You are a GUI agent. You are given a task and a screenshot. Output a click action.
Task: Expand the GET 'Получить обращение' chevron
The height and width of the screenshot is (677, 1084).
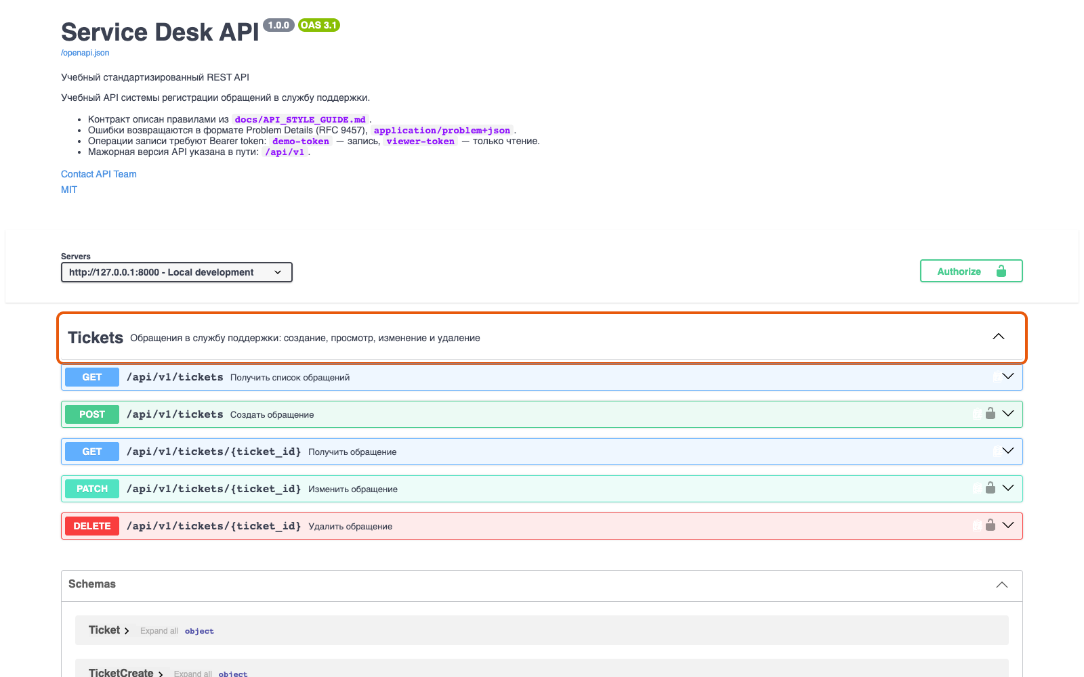[1008, 451]
